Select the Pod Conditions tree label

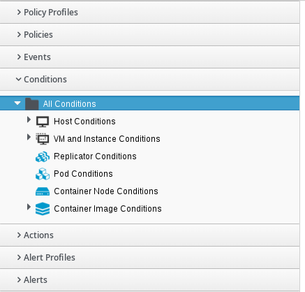point(83,174)
